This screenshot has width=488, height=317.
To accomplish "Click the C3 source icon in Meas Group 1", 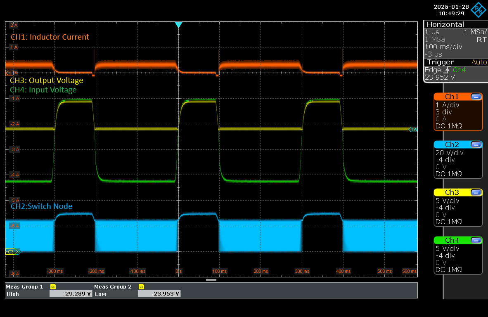I will pyautogui.click(x=52, y=286).
